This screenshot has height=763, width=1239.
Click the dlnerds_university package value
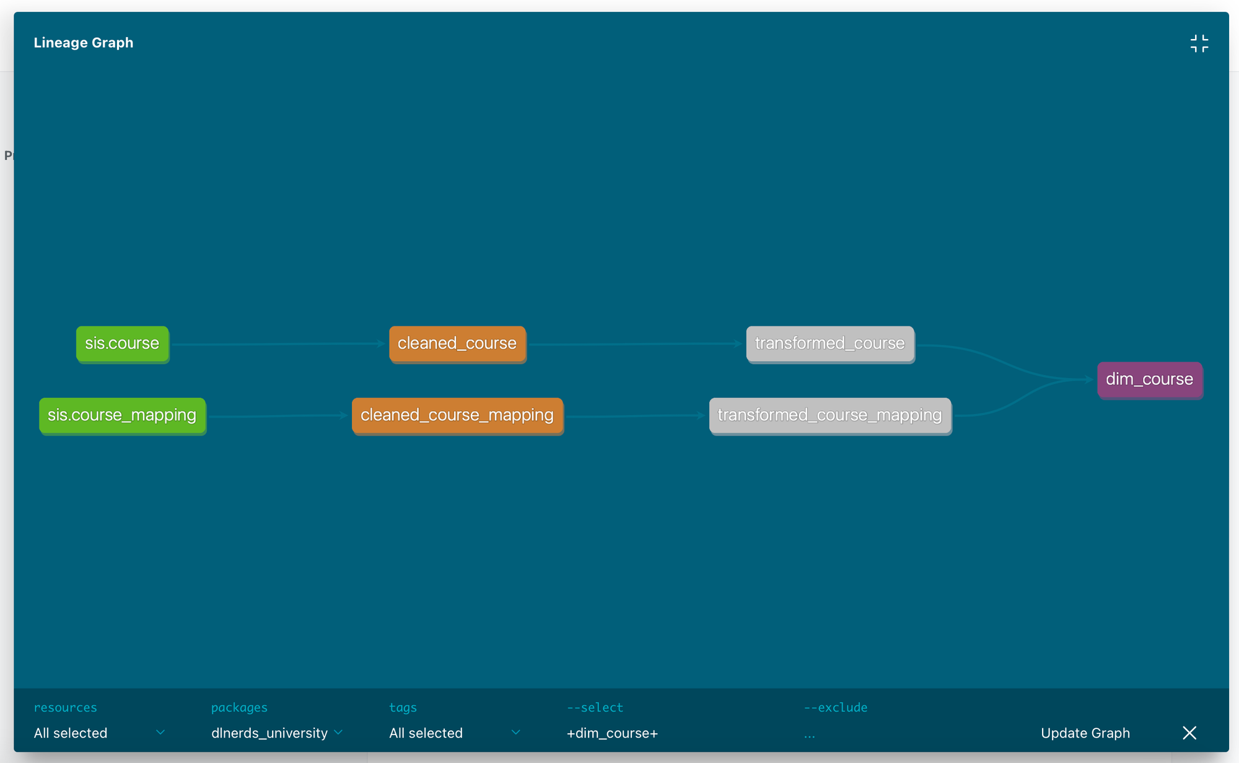(269, 733)
